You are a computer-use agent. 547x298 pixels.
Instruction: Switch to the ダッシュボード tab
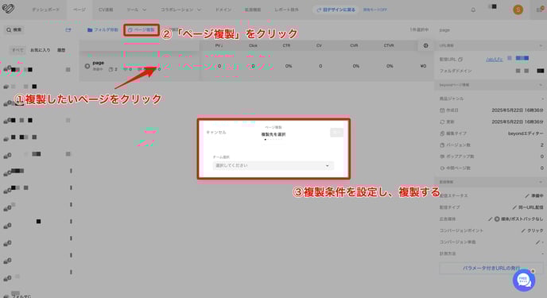pos(45,10)
